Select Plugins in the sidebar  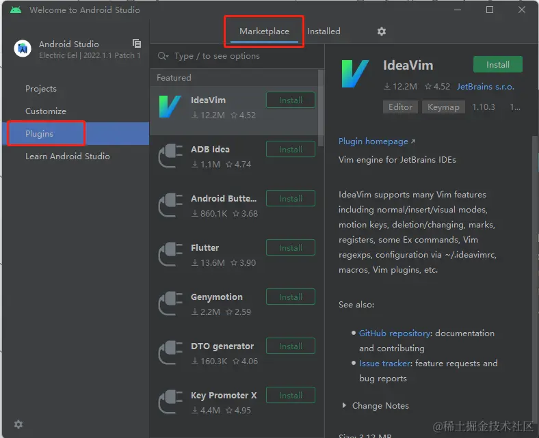tap(76, 134)
